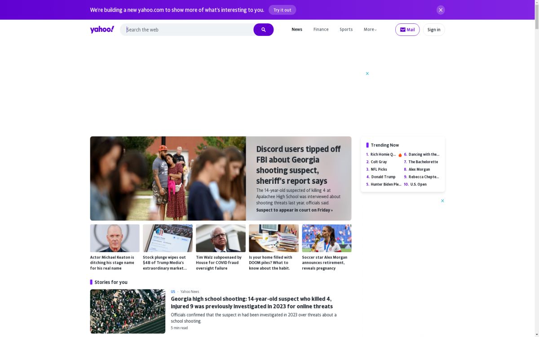Click the Try it out button
This screenshot has height=337, width=539.
point(282,10)
